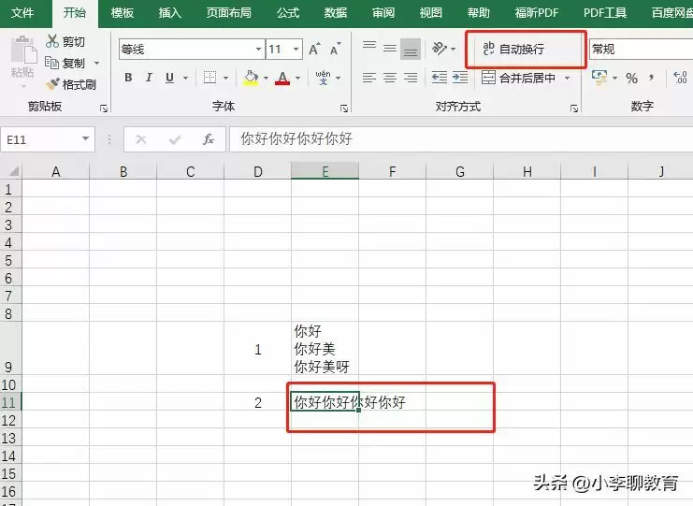Open the 审阅 Review tab
Image resolution: width=693 pixels, height=506 pixels.
pos(383,12)
